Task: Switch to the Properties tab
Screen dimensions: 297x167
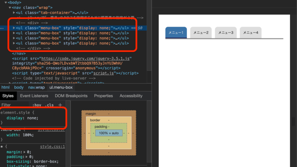Action: pyautogui.click(x=104, y=96)
